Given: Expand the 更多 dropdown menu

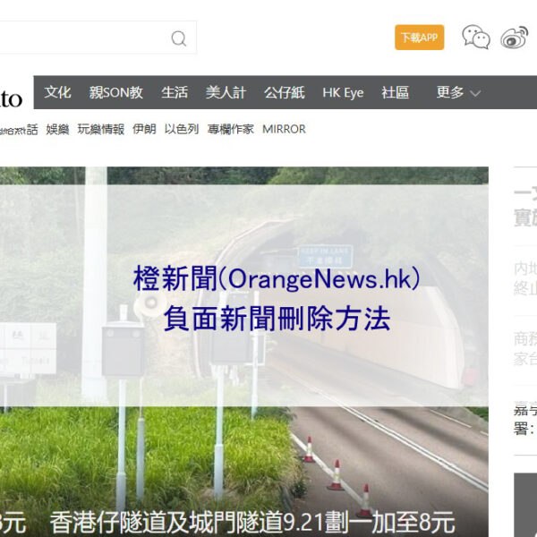Looking at the screenshot, I should pyautogui.click(x=458, y=92).
